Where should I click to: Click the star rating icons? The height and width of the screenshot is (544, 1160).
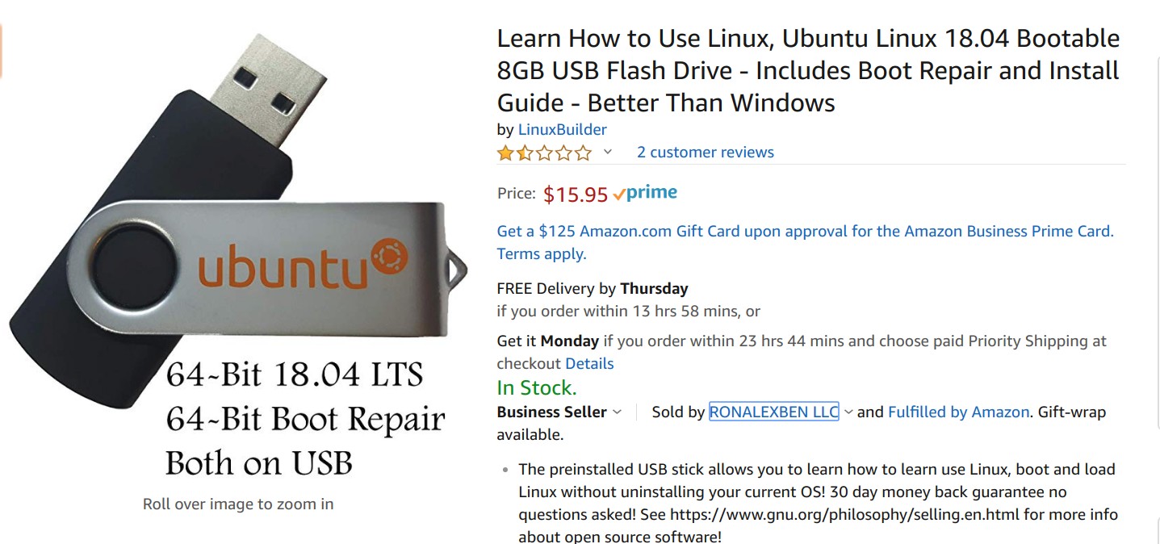(545, 153)
